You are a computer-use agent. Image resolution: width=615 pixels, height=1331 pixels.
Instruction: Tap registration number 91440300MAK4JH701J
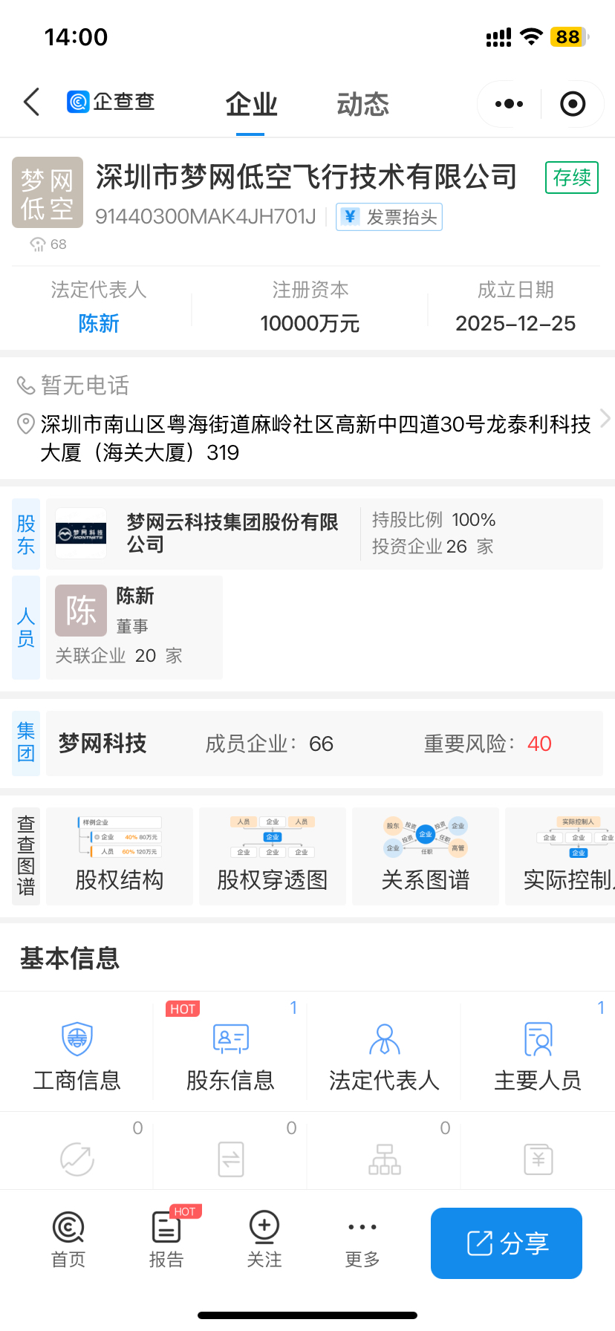pos(206,217)
